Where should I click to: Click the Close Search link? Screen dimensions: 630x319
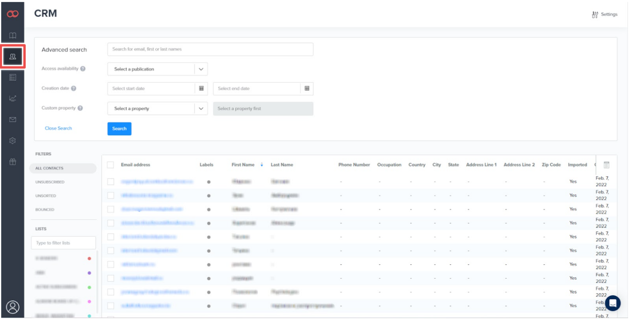pos(58,128)
